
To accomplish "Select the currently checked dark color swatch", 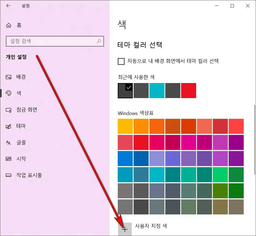I will (125, 90).
